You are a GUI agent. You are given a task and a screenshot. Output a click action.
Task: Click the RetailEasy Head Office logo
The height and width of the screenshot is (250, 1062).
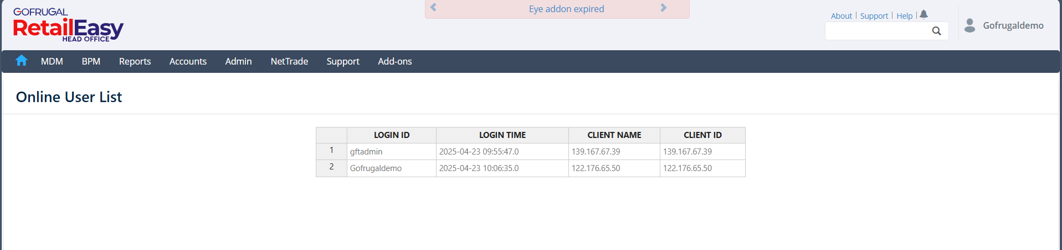pos(68,25)
